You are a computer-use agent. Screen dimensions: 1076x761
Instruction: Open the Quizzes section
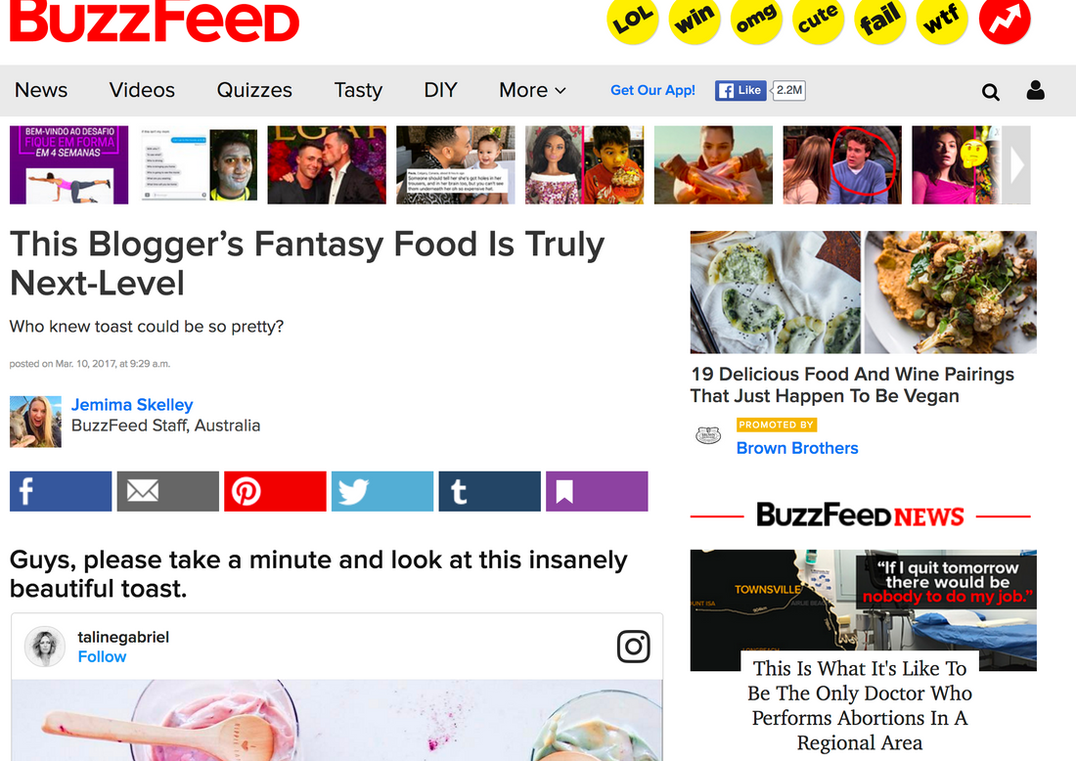tap(254, 90)
